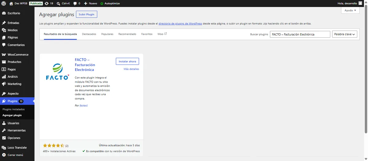Switch to Destacados tab
The image size is (368, 161).
pyautogui.click(x=89, y=34)
